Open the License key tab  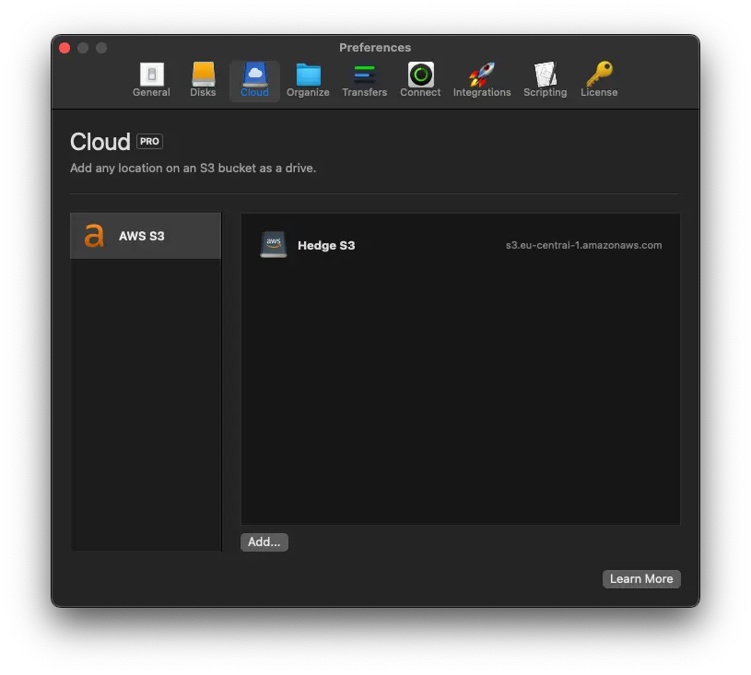point(599,80)
